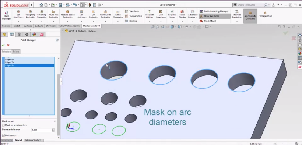Open Machine Simulation in the ribbon
Screen dimensions: 302x145
pos(237,15)
